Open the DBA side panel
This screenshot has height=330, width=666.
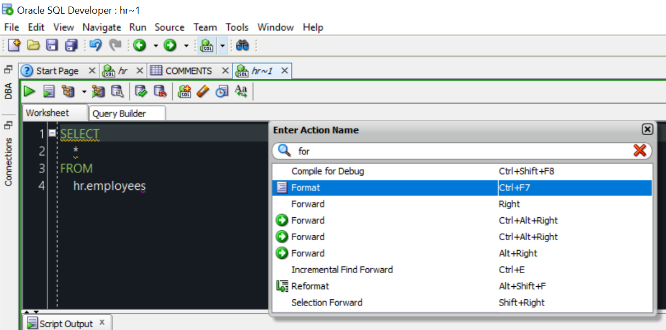[8, 91]
